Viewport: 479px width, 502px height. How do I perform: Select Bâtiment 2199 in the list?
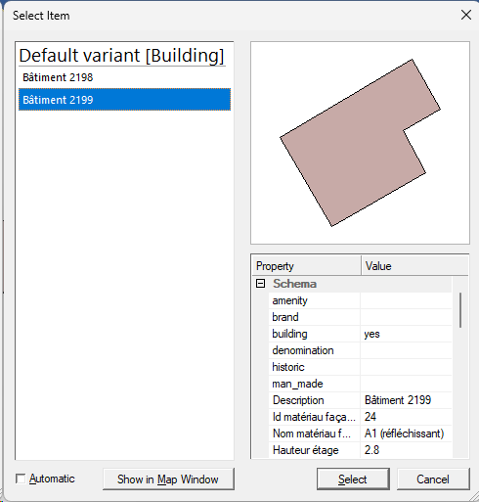(124, 100)
